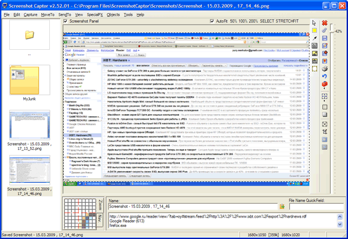348x239 pixels.
Task: Switch to the Nav. tab
Action: coord(100,219)
